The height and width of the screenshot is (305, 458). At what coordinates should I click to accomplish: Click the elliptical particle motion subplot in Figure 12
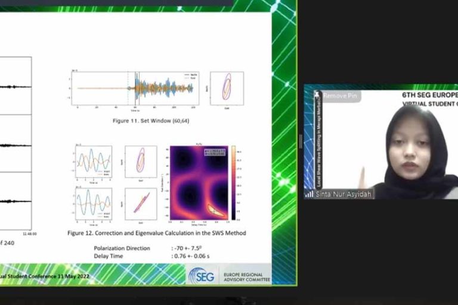141,161
